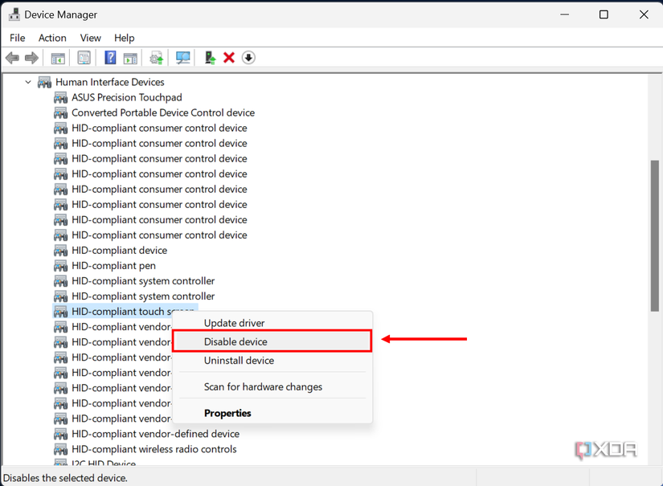Choose Disable device in context menu
The image size is (663, 486).
tap(272, 341)
